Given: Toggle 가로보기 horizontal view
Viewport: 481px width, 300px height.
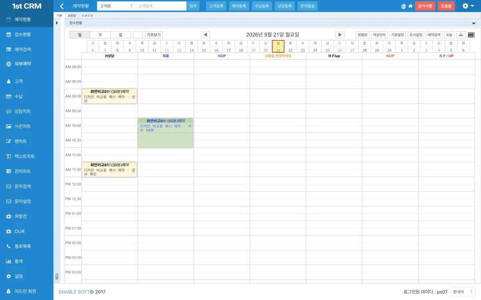Looking at the screenshot, I should click(154, 35).
